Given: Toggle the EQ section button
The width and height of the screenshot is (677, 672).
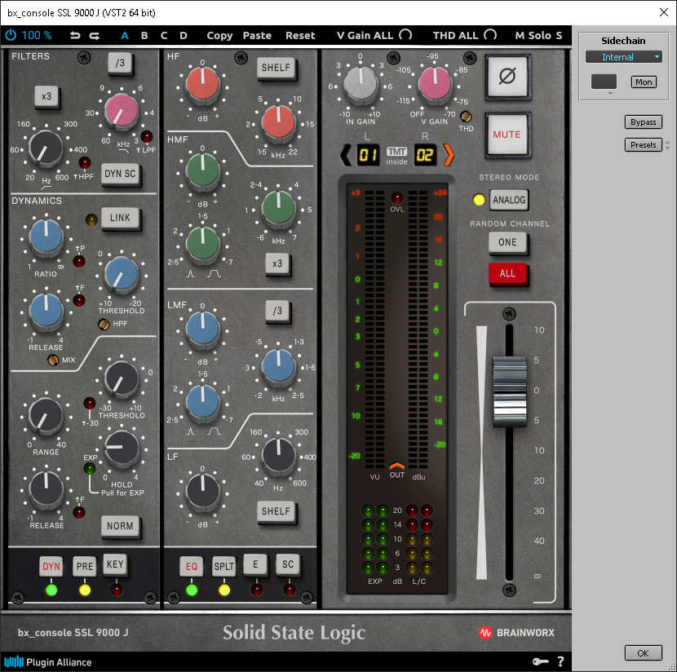Looking at the screenshot, I should (192, 566).
